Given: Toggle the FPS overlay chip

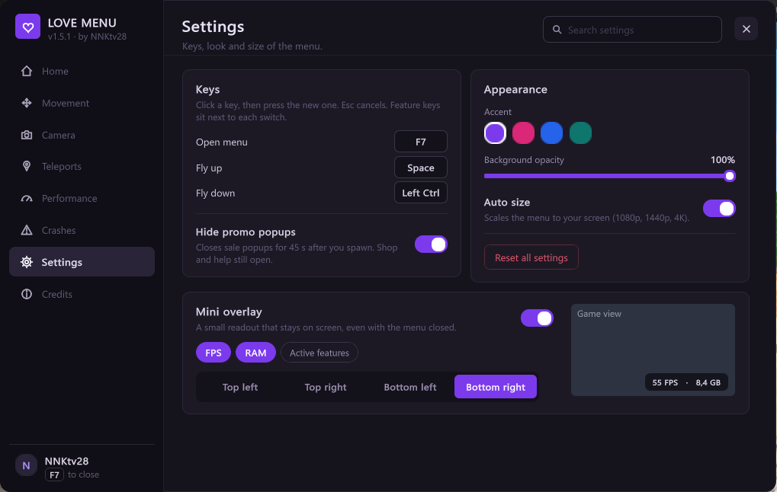Looking at the screenshot, I should (x=214, y=353).
